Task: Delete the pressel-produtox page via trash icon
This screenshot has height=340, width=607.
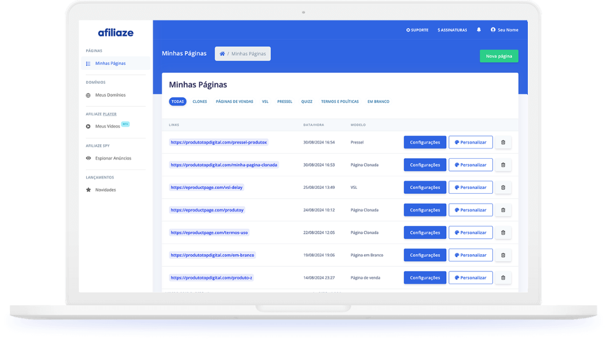Action: coord(503,142)
